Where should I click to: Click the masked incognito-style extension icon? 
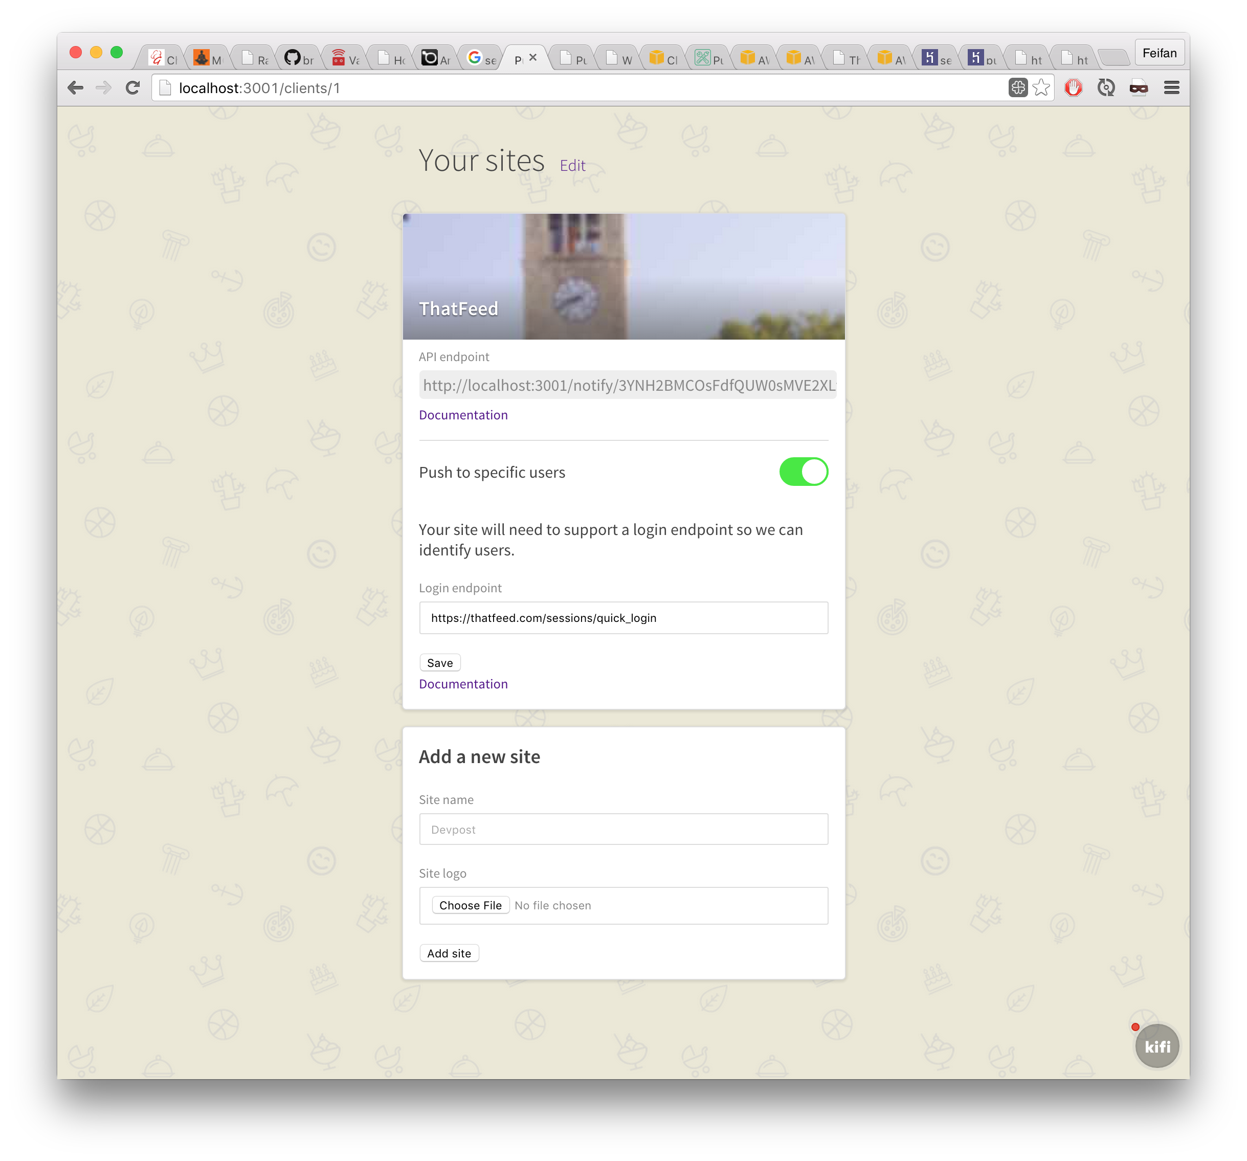tap(1139, 88)
